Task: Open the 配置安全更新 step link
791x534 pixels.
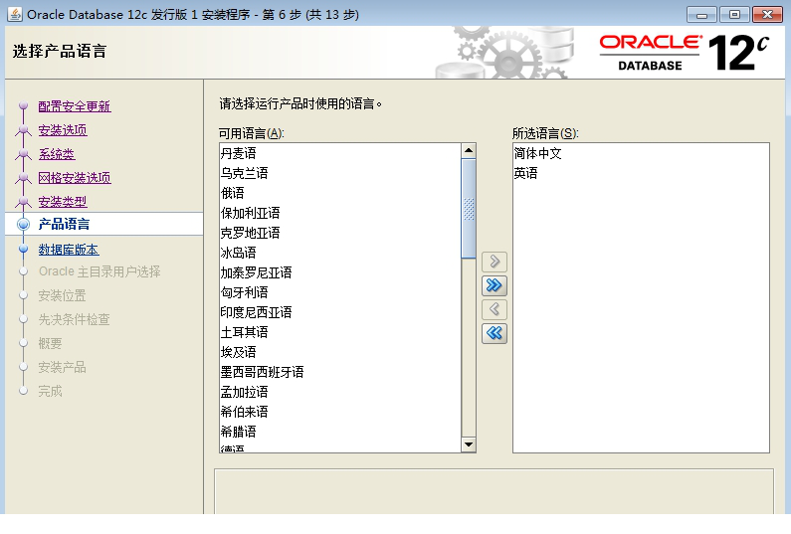Action: [75, 106]
